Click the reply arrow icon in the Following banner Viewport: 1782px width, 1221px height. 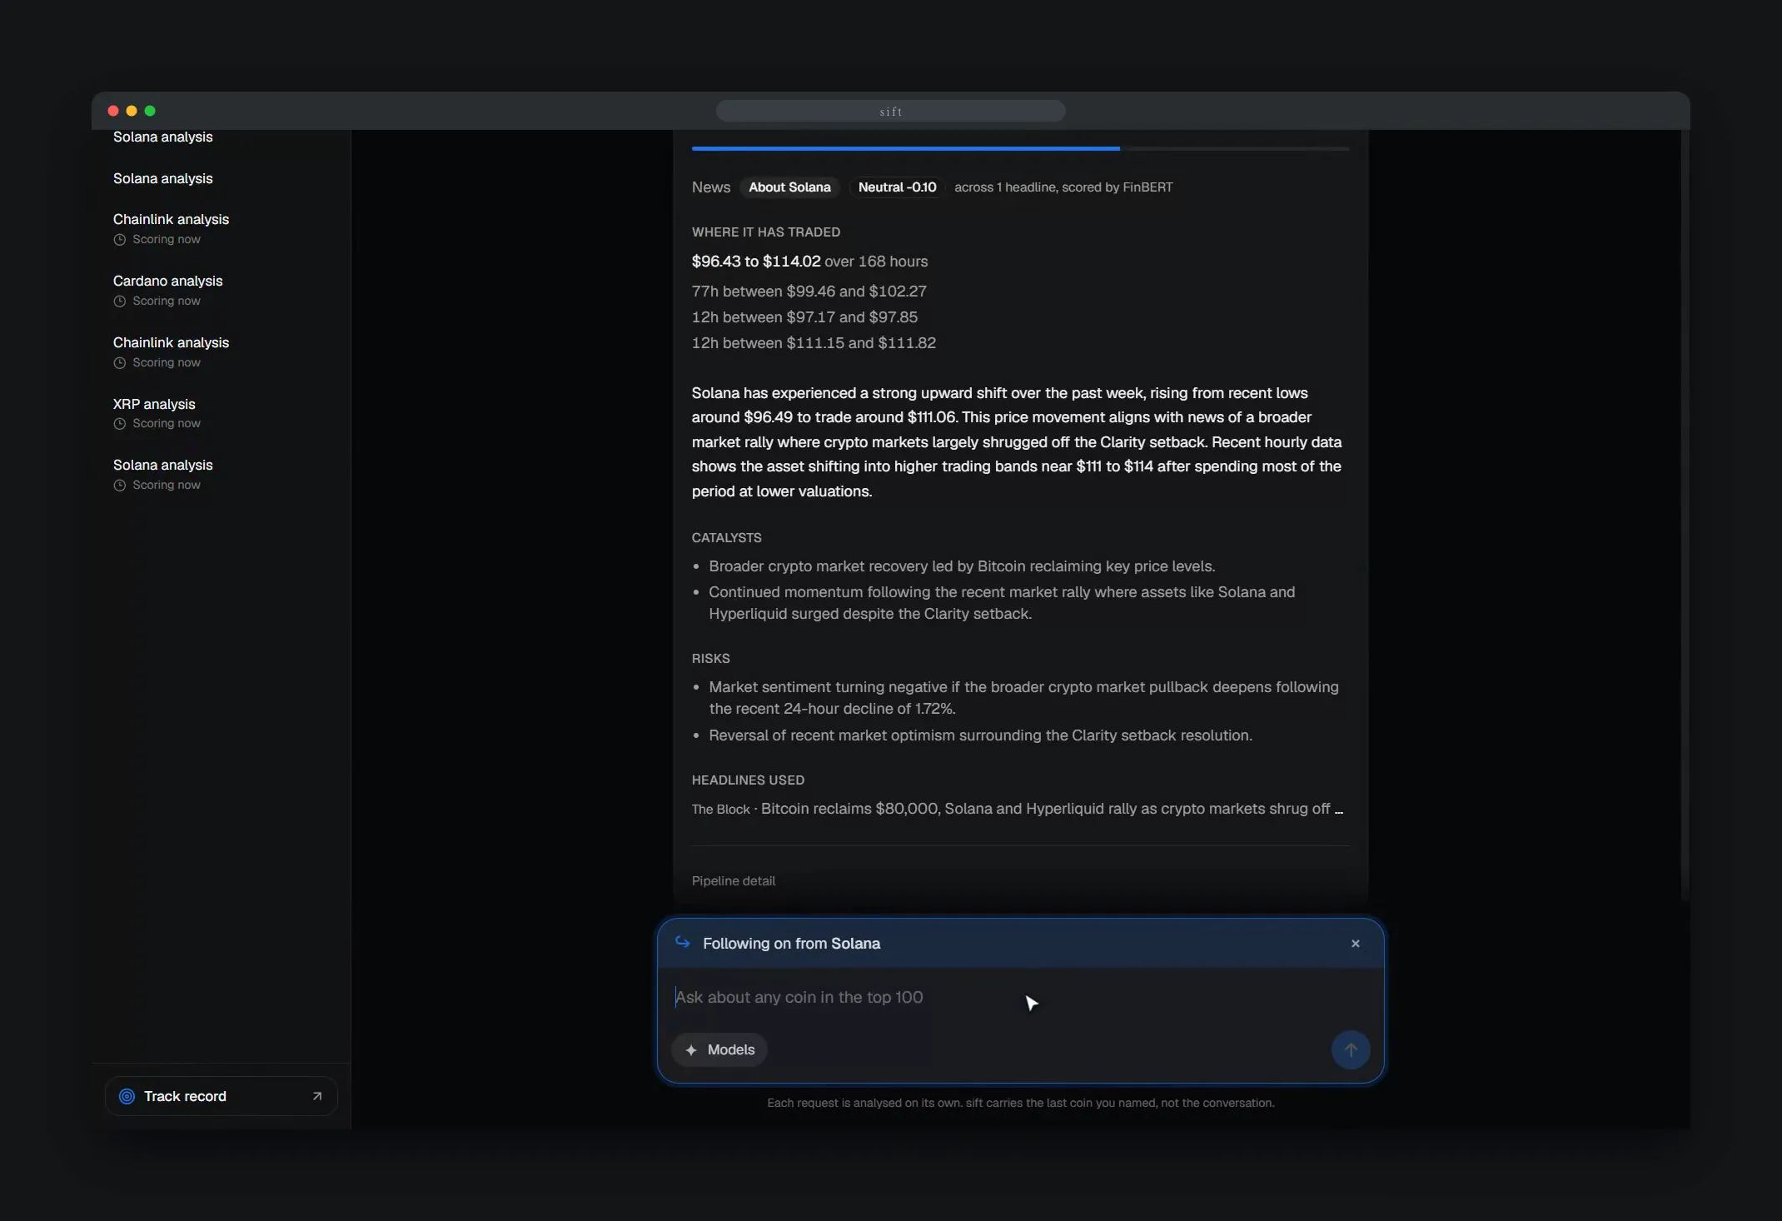tap(683, 942)
